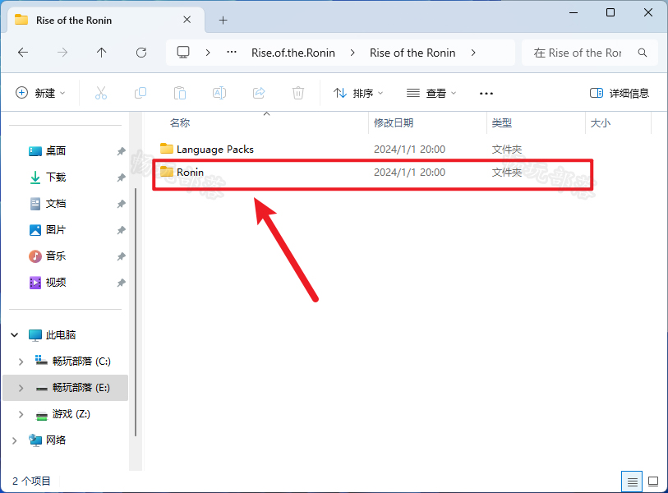Expand chevron after monitor icon in address bar

208,53
